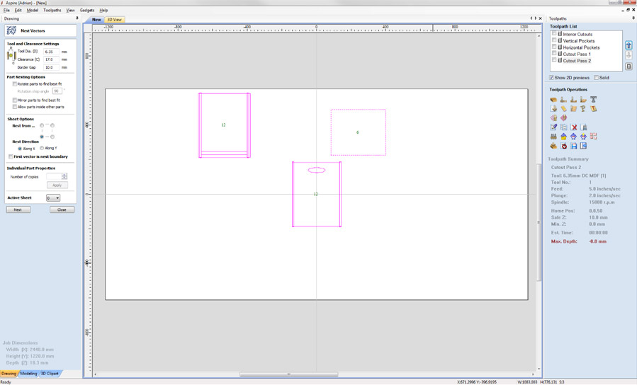Click the red grid toolpath tiling icon

click(594, 136)
